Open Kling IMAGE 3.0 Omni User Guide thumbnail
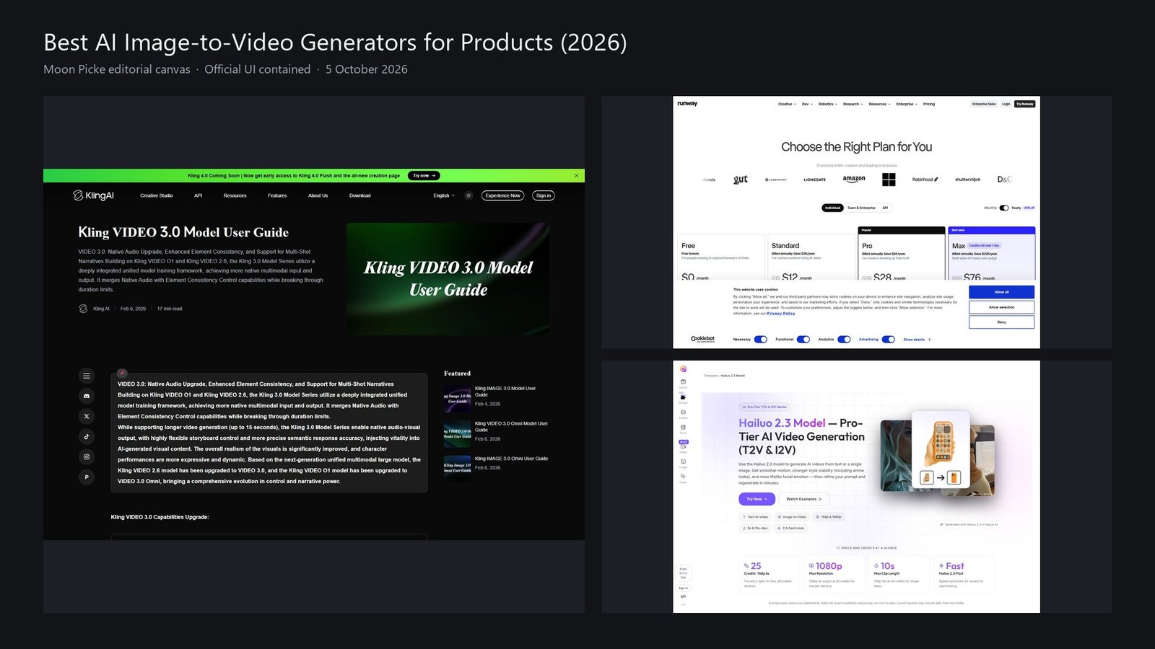1155x649 pixels. [457, 467]
